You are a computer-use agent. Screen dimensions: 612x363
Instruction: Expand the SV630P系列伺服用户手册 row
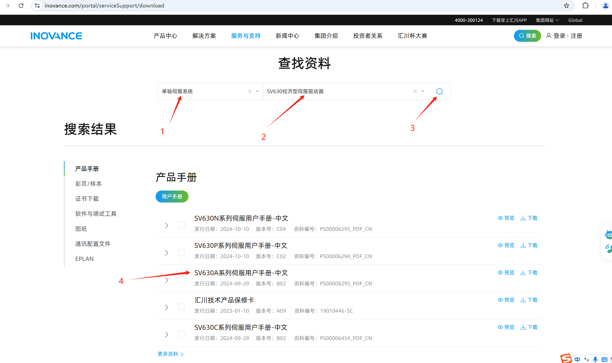point(167,253)
